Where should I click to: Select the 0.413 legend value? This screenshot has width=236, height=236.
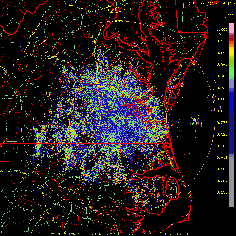(222, 158)
